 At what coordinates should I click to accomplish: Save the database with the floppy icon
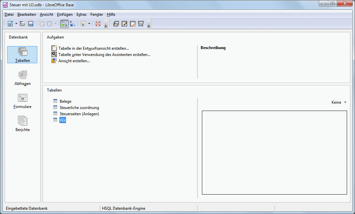point(31,24)
